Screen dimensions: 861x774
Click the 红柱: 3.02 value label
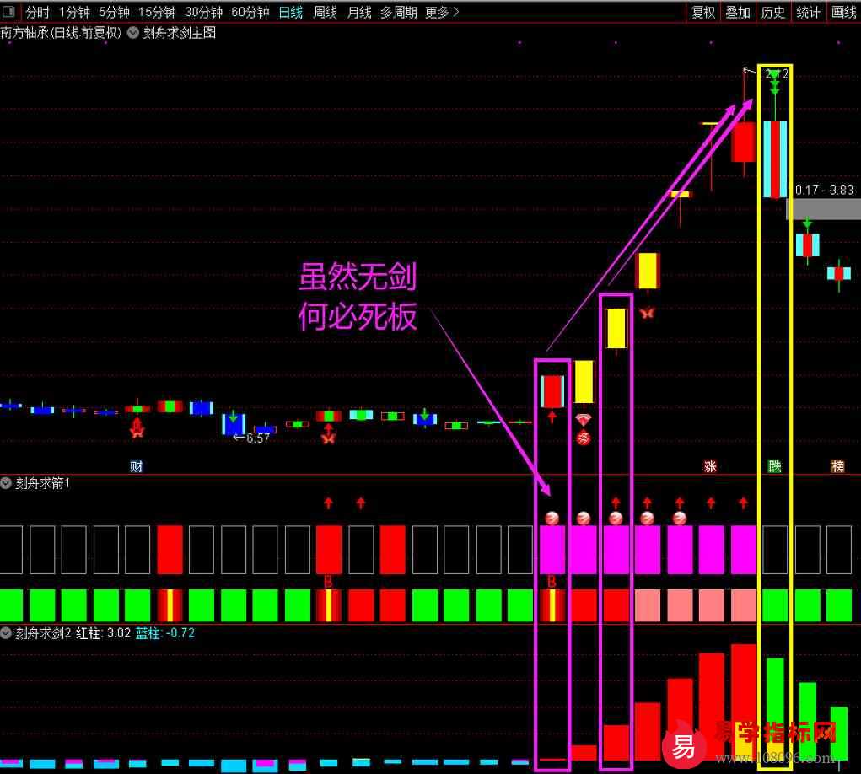pos(103,633)
